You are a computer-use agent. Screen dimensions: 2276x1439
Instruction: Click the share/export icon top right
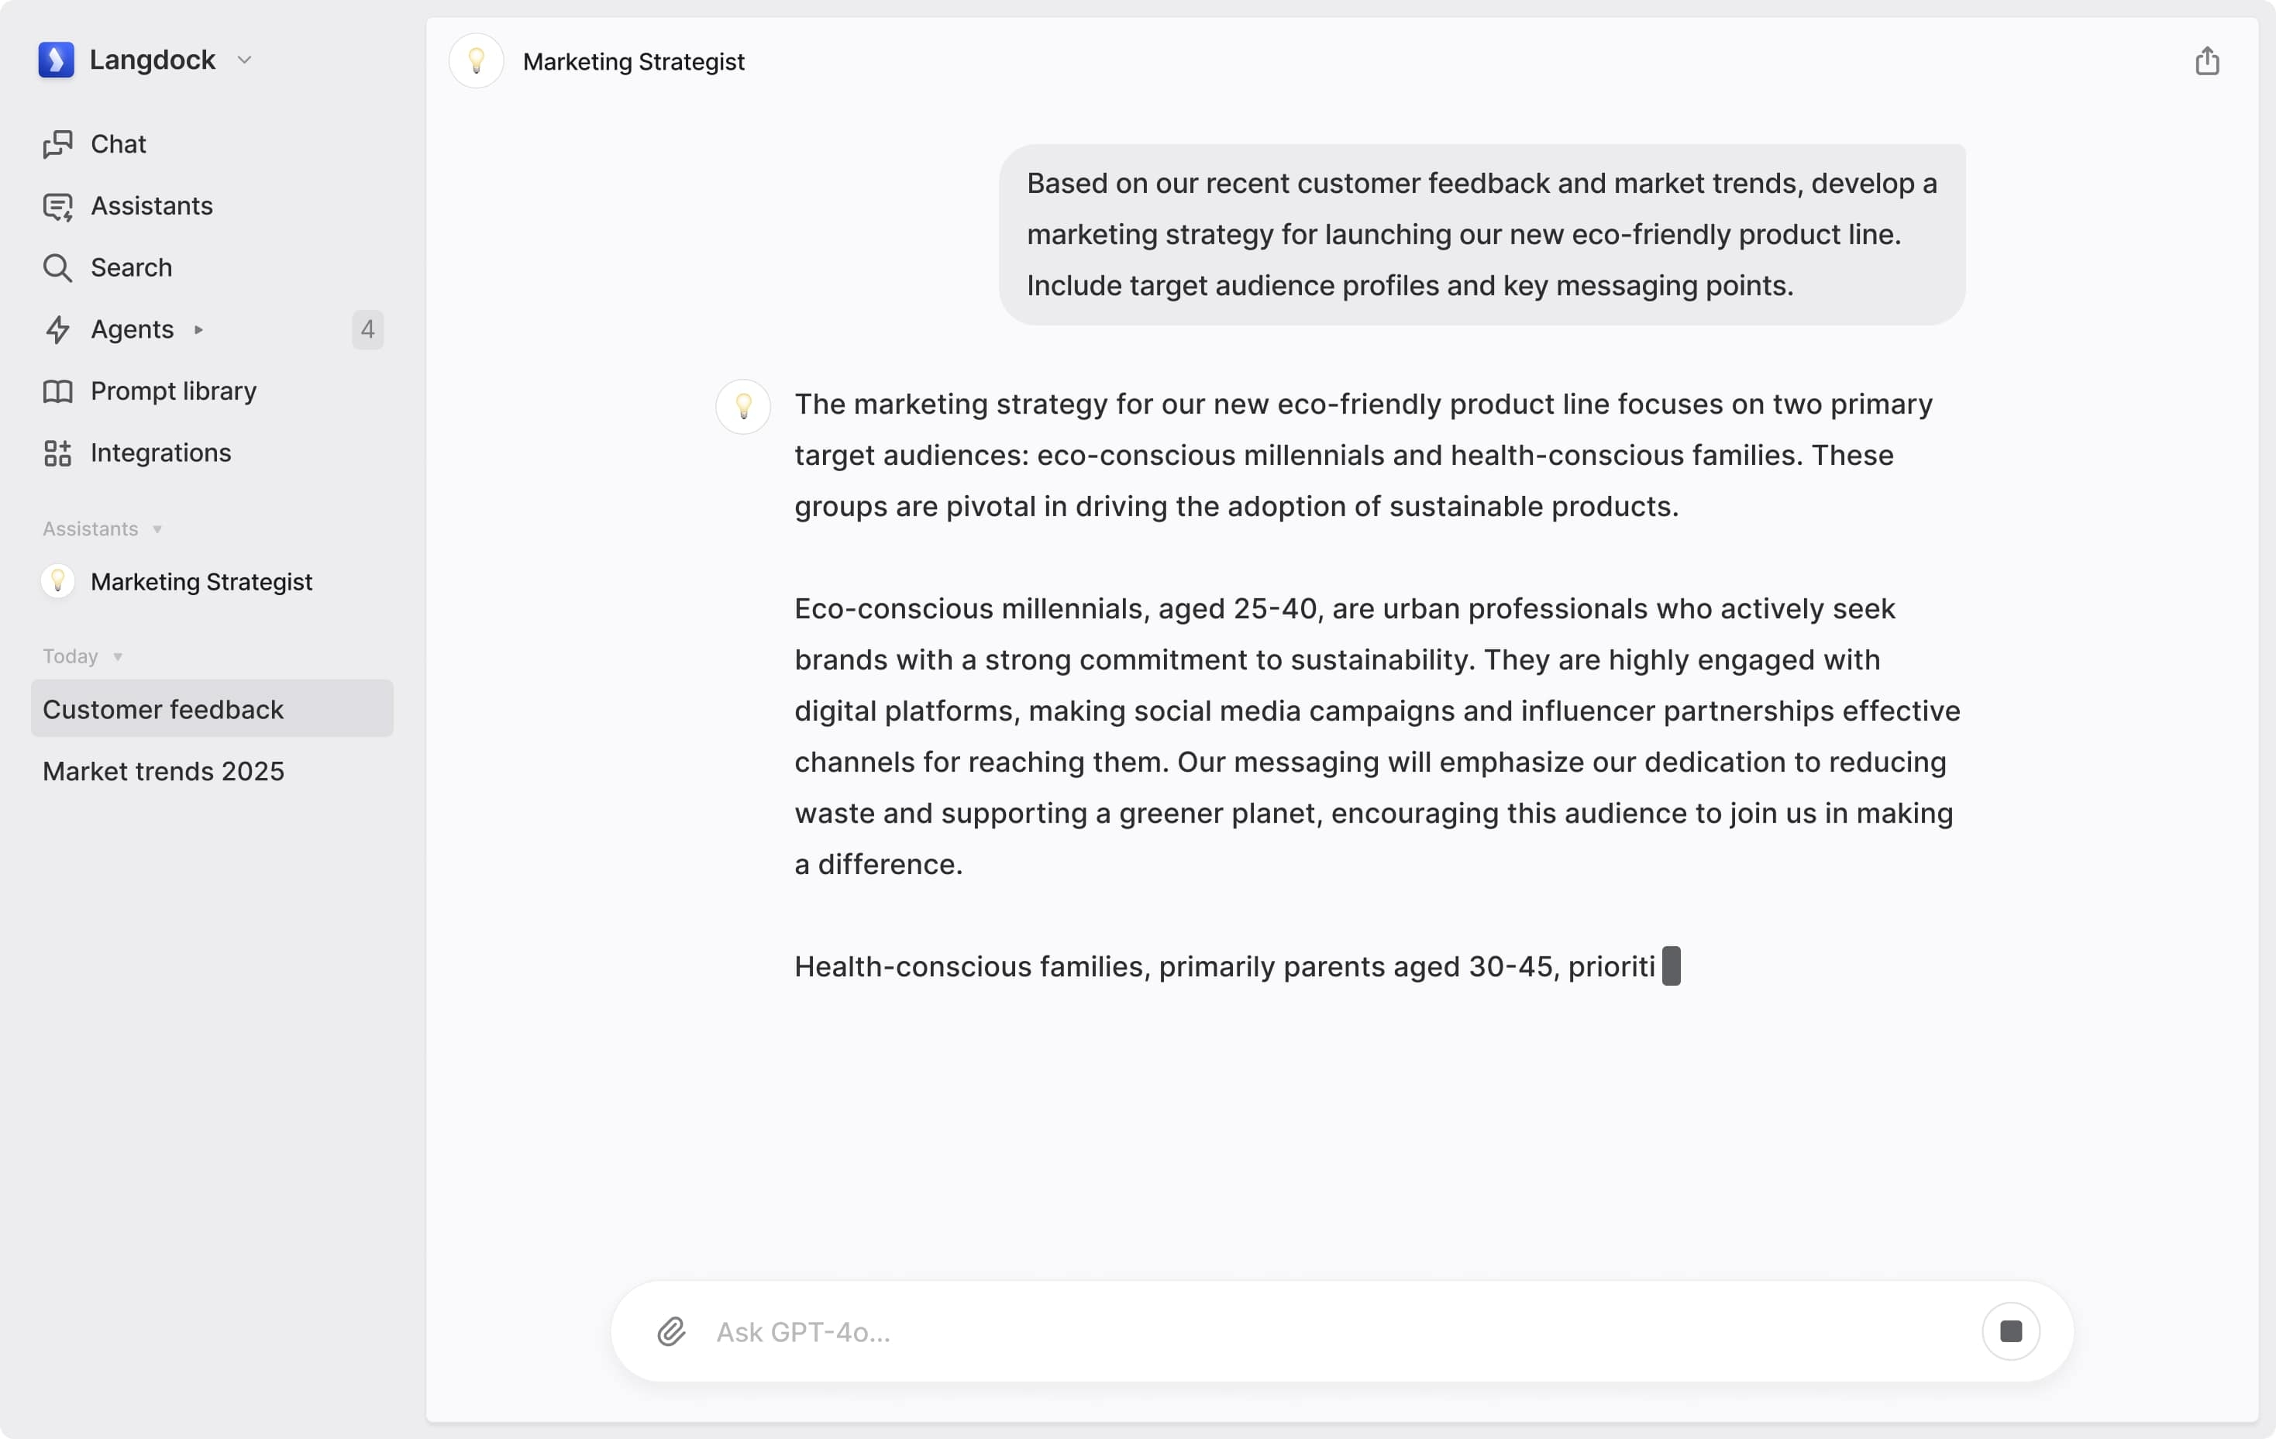[x=2208, y=61]
